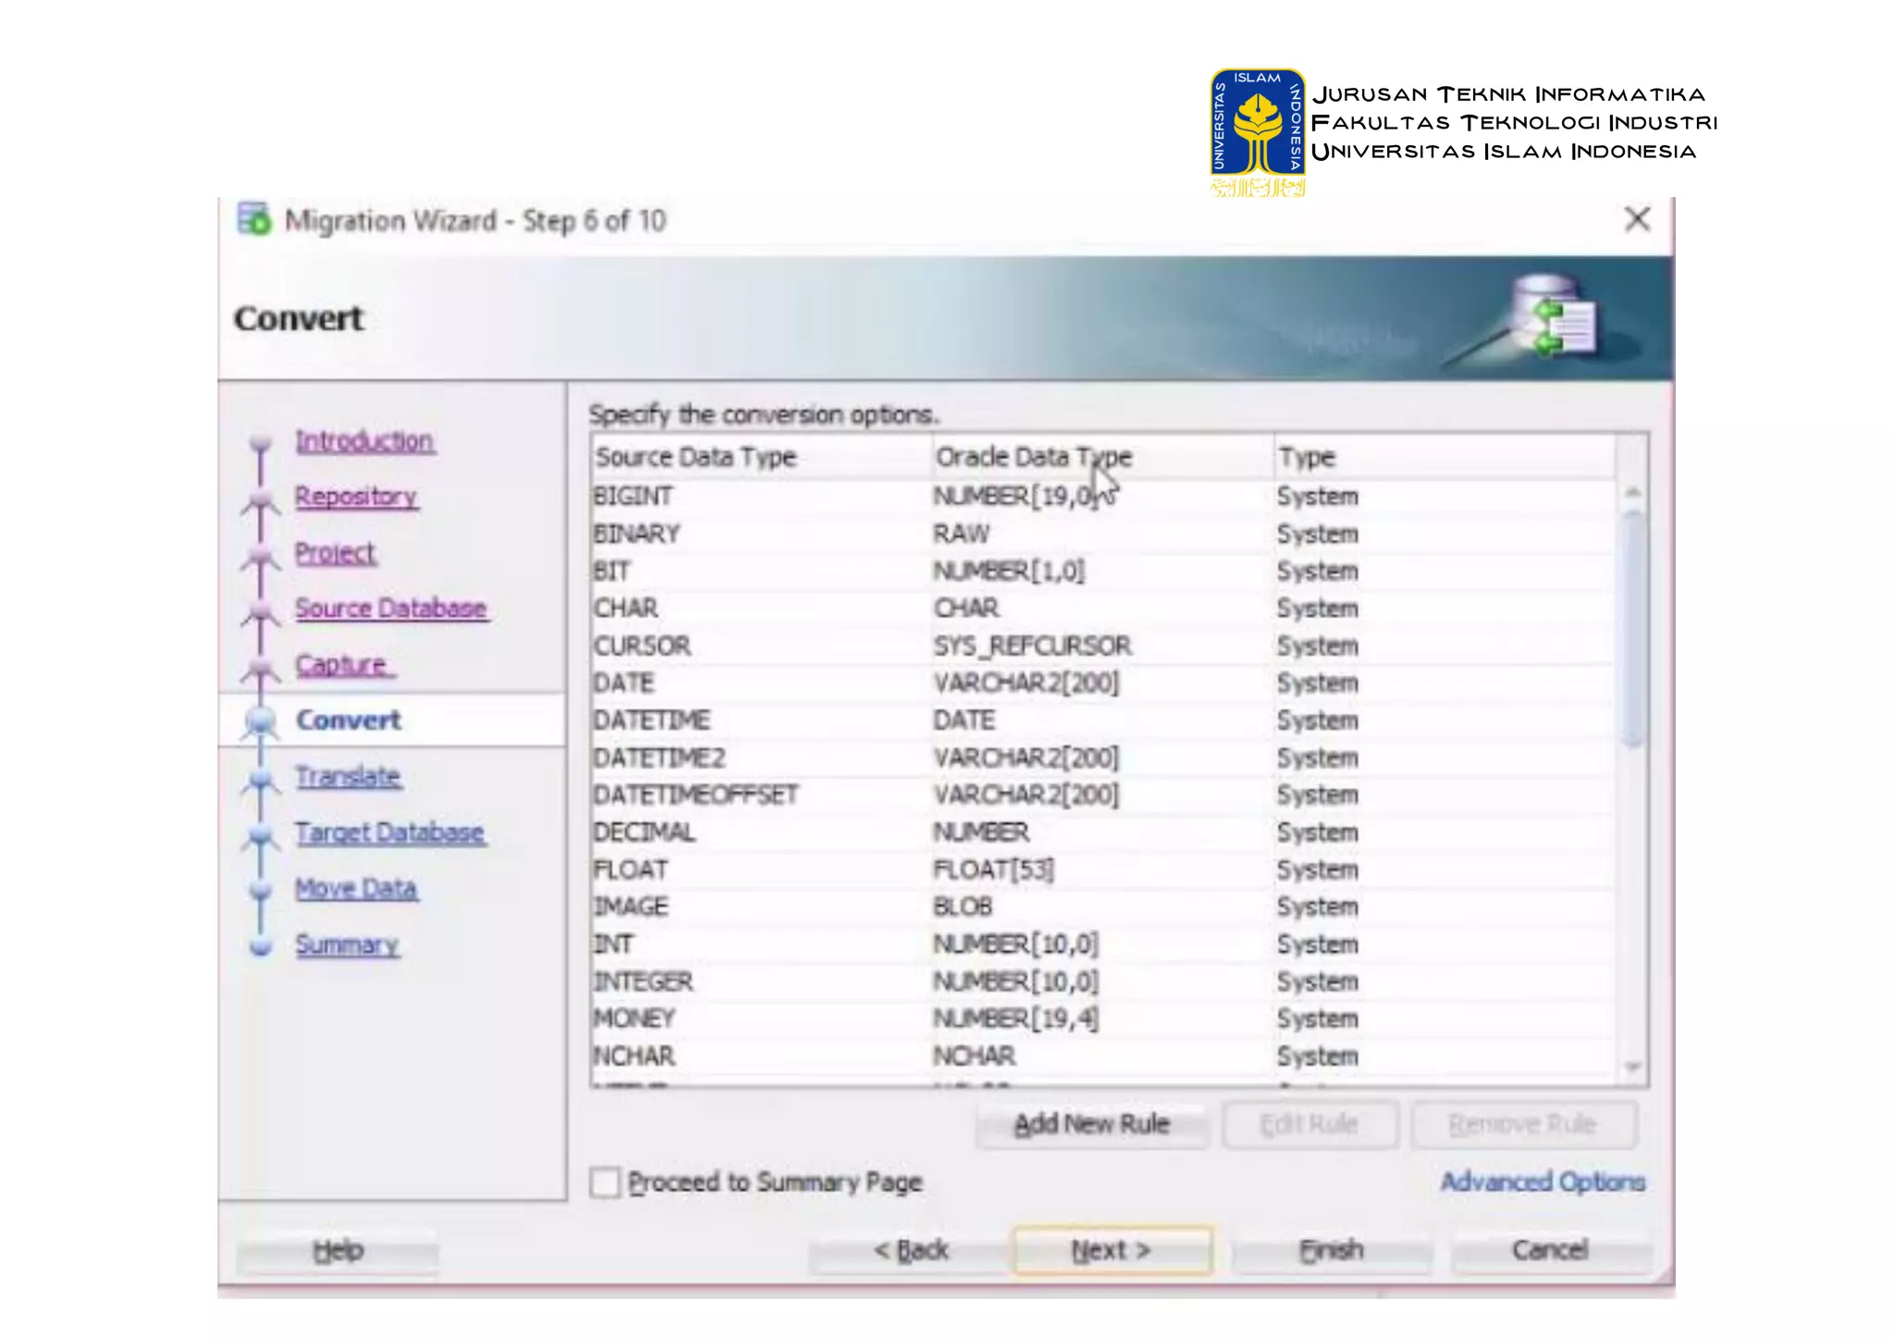Viewport: 1894px width, 1339px height.
Task: Click the conversion table scrollbar thumb
Action: click(1633, 629)
